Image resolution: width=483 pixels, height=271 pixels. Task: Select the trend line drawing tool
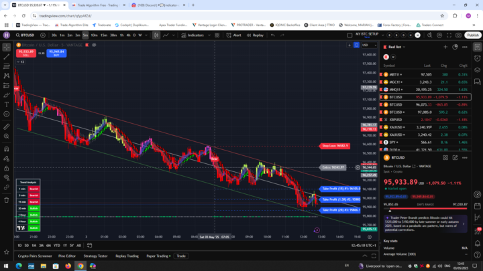(7, 57)
